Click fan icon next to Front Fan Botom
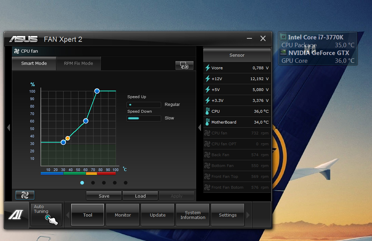The height and width of the screenshot is (241, 372). (x=207, y=187)
